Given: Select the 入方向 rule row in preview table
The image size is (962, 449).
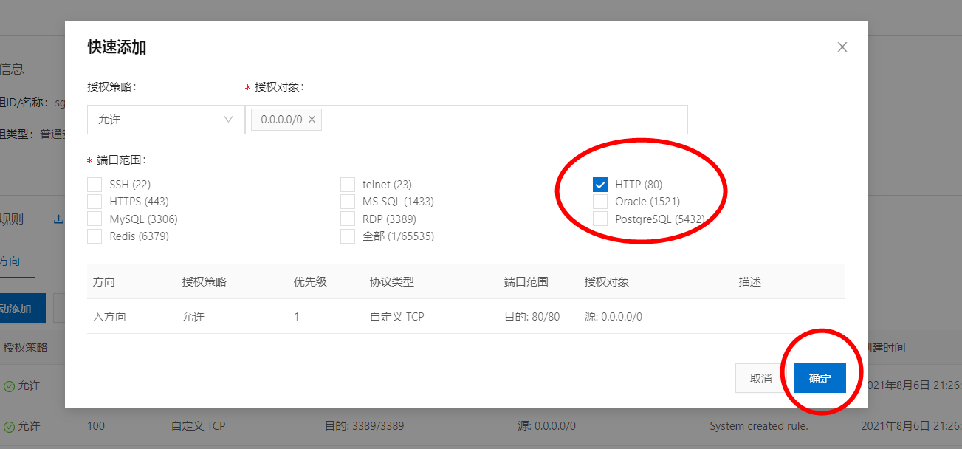Looking at the screenshot, I should click(466, 317).
